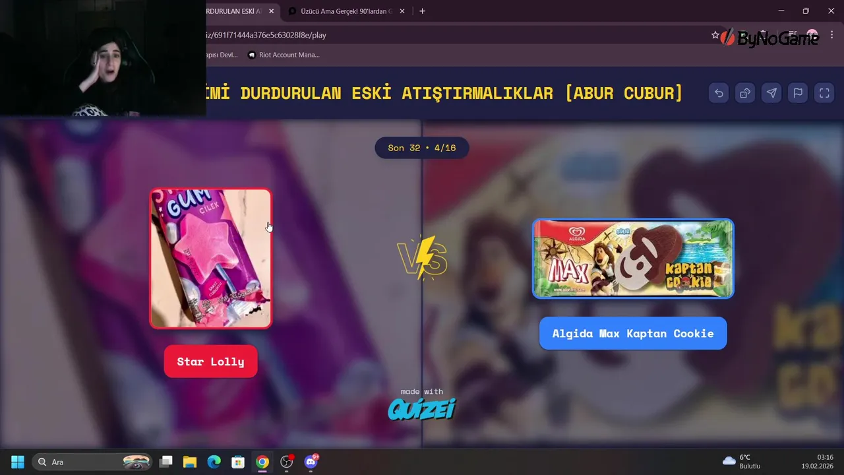This screenshot has height=475, width=844.
Task: Bookmark this page with the star icon
Action: [715, 35]
